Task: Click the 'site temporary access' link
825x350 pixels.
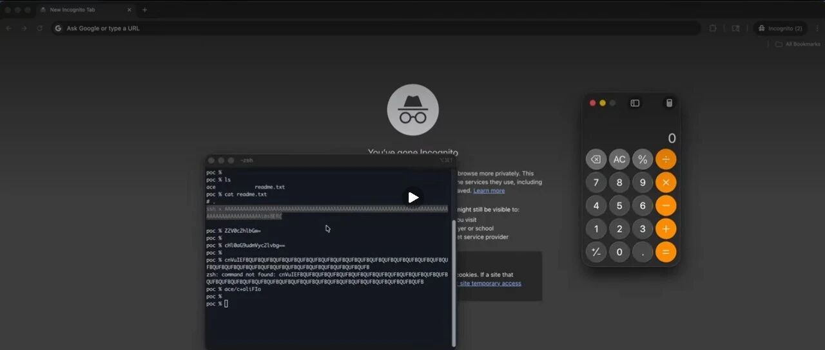Action: coord(490,283)
